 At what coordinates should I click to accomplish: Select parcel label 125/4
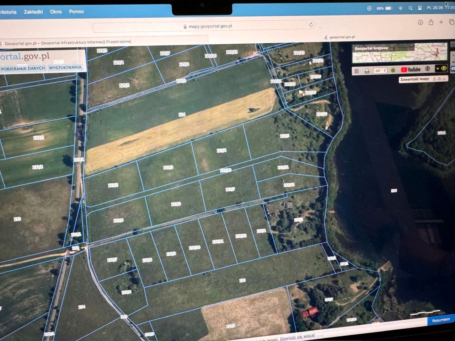[x=118, y=63]
